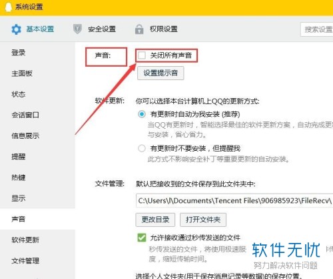
Task: Click the 系统设置 window title text
Action: 29,7
